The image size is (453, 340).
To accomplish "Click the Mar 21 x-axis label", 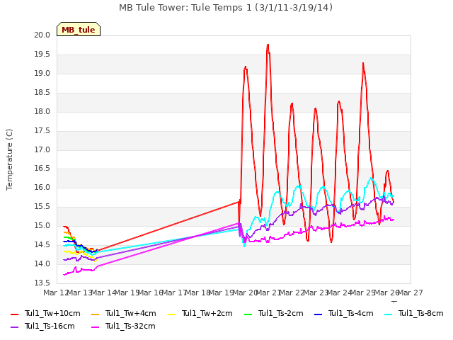I will pyautogui.click(x=268, y=293).
